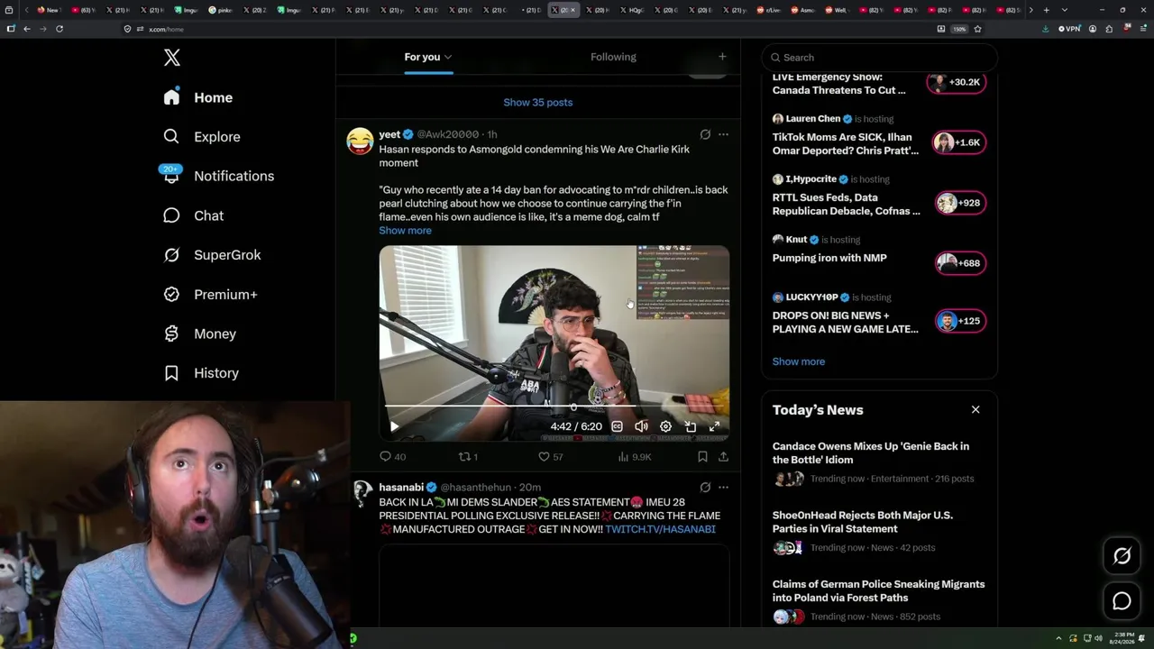Image resolution: width=1154 pixels, height=649 pixels.
Task: Open Chat in the sidebar
Action: coord(193,215)
